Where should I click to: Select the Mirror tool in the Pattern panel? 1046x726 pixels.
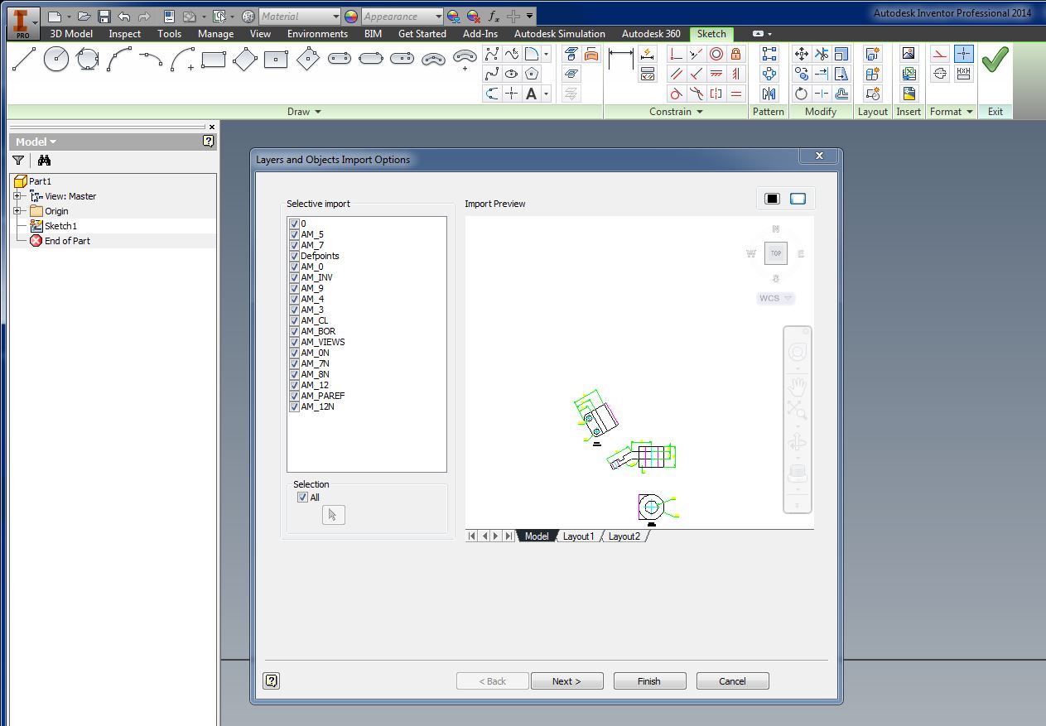pyautogui.click(x=769, y=93)
